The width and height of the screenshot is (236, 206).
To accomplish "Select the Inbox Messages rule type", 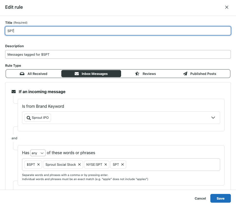I will [x=91, y=74].
